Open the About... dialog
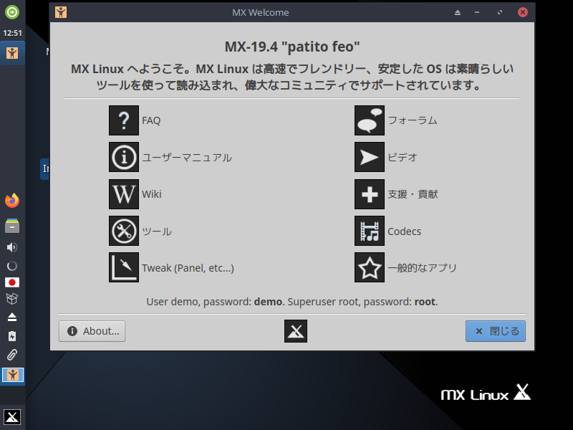This screenshot has width=573, height=430. [92, 331]
